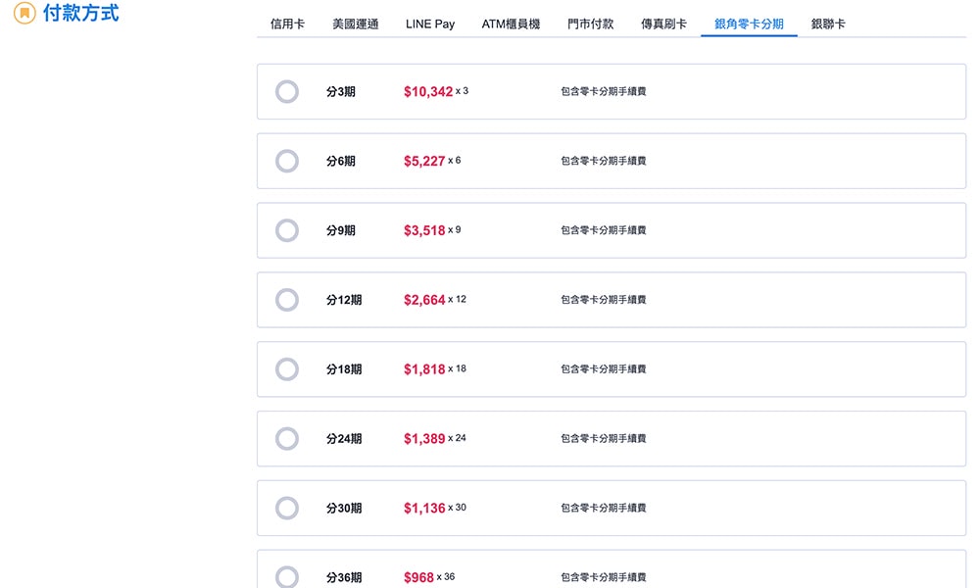Click the $3,518 x 9 price
Viewport: 980px width, 588px height.
pos(432,230)
